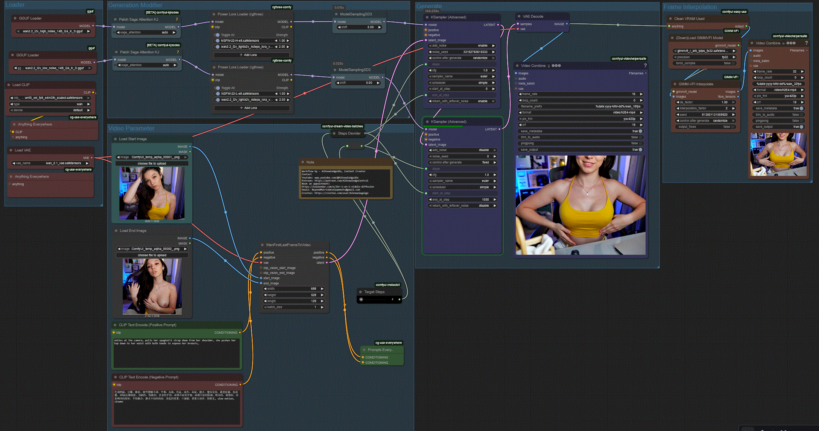Click the Steps Devider node collapse dot
819x431 pixels.
tap(334, 133)
